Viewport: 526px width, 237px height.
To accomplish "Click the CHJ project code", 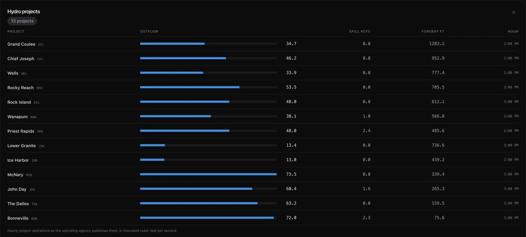I will [40, 59].
